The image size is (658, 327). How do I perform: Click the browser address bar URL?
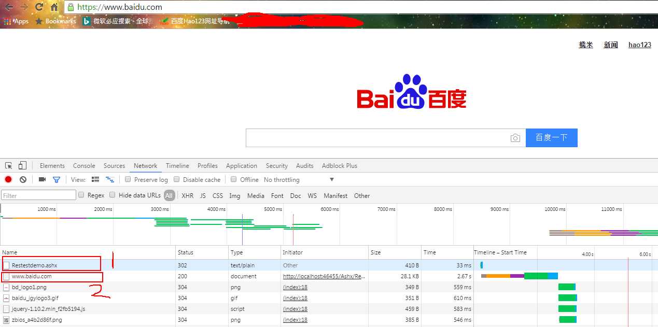[120, 7]
